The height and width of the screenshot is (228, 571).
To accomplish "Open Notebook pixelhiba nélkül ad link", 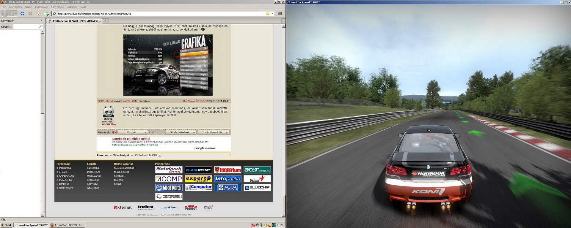I will (131, 139).
